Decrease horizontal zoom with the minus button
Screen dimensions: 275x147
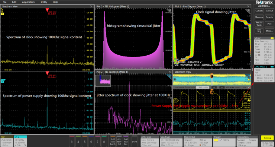coord(222,87)
